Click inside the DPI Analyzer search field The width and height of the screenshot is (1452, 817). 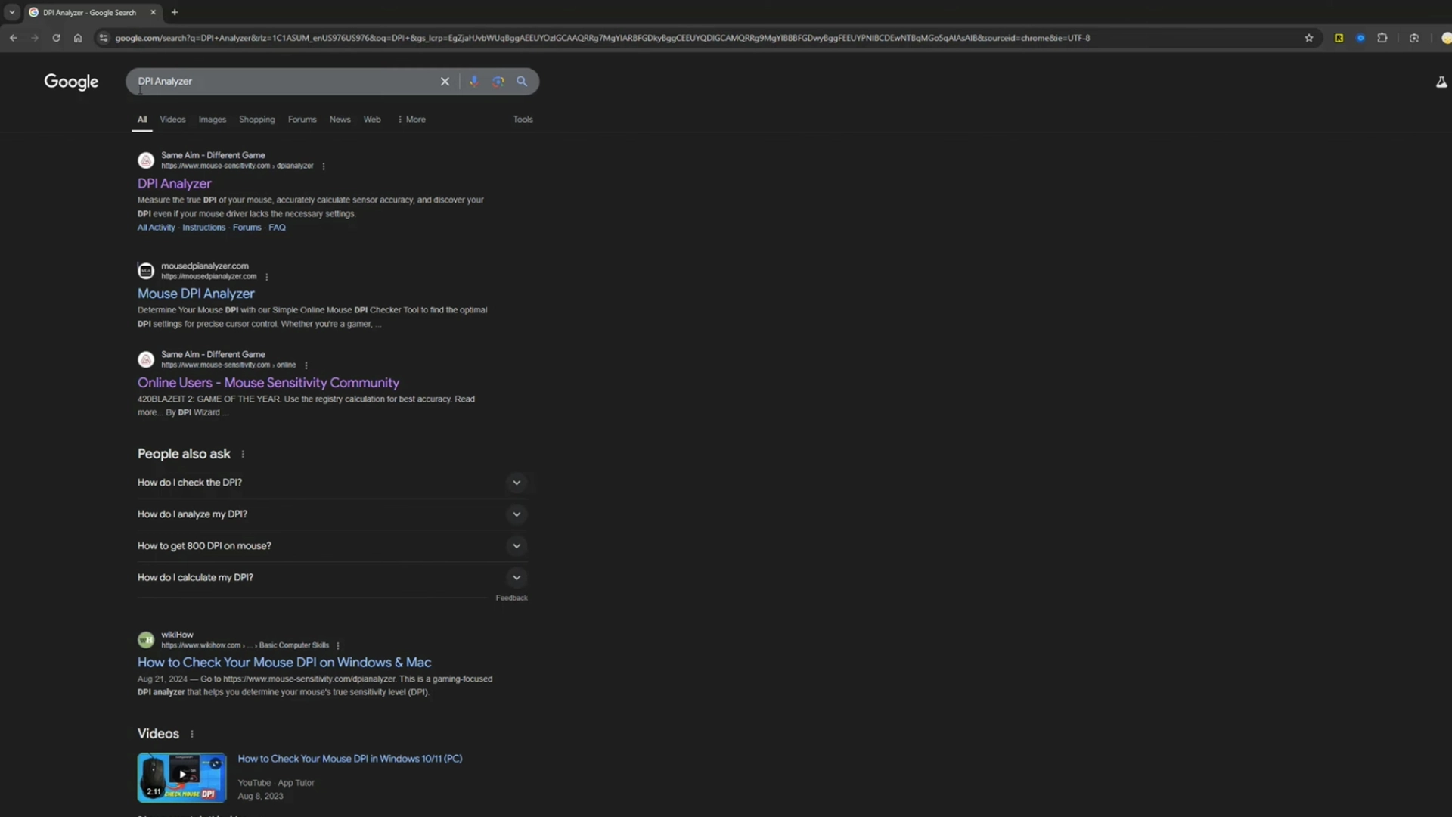tap(284, 82)
